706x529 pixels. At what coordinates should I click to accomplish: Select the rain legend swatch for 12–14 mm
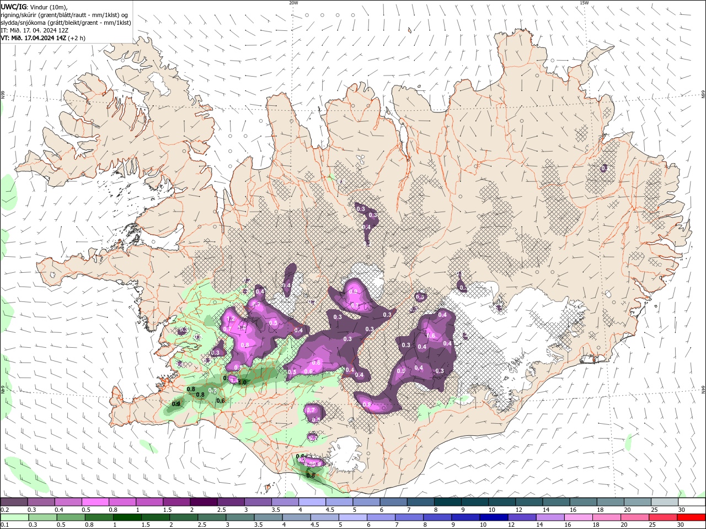(521, 517)
